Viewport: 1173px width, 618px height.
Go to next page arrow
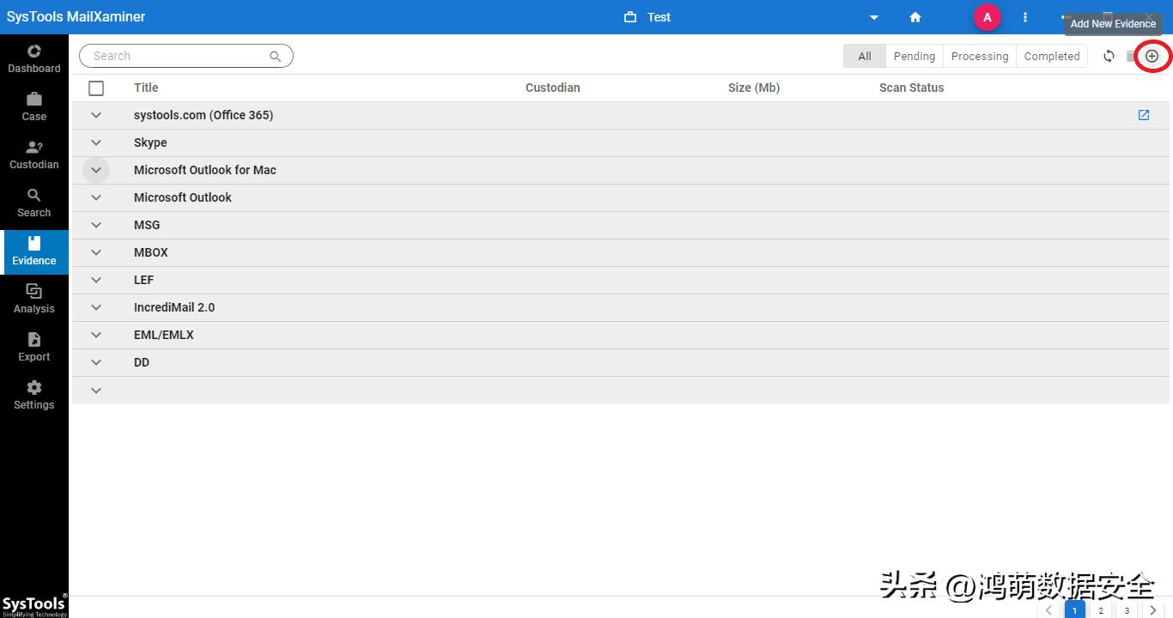coord(1152,609)
